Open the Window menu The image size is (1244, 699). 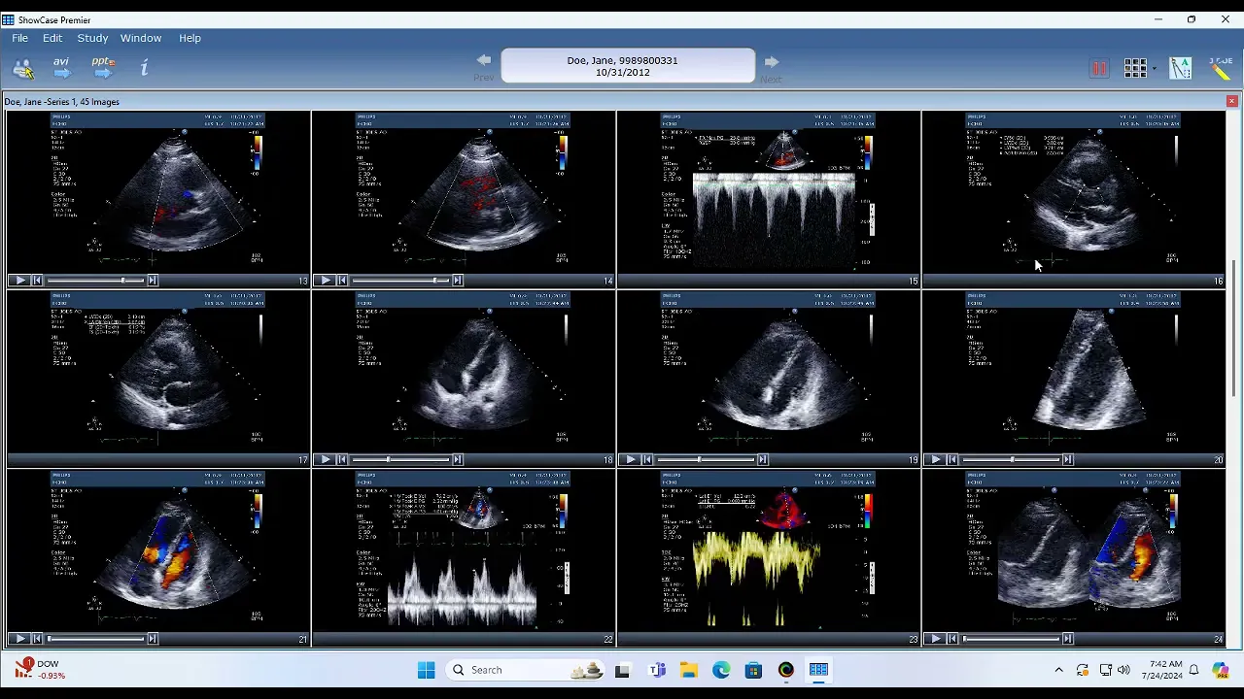click(x=141, y=38)
